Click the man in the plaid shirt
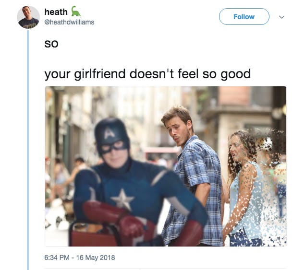This screenshot has height=270, width=305. pyautogui.click(x=193, y=175)
